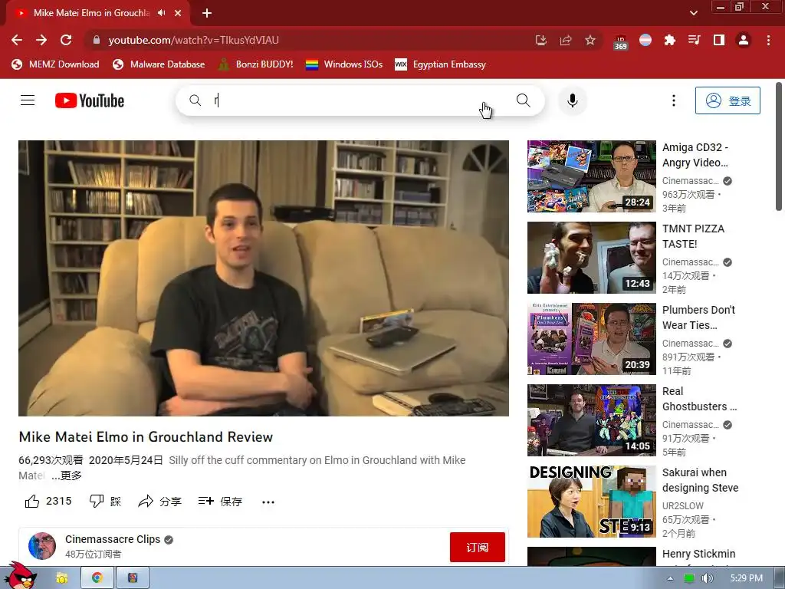This screenshot has width=785, height=589.
Task: Save video to playlist with 保存
Action: click(220, 502)
